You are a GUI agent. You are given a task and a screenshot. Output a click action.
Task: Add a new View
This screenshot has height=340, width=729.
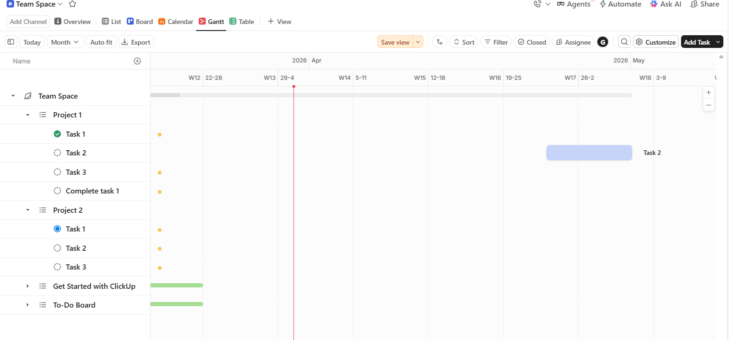pos(279,22)
